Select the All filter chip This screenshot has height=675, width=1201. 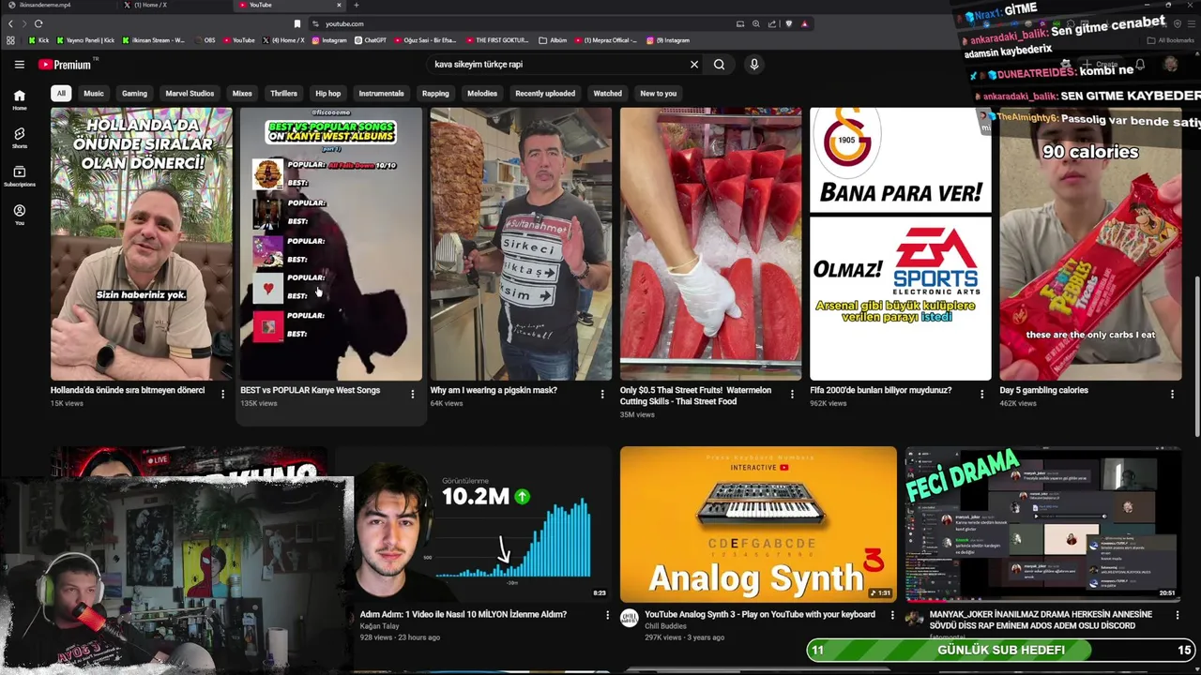tap(61, 93)
